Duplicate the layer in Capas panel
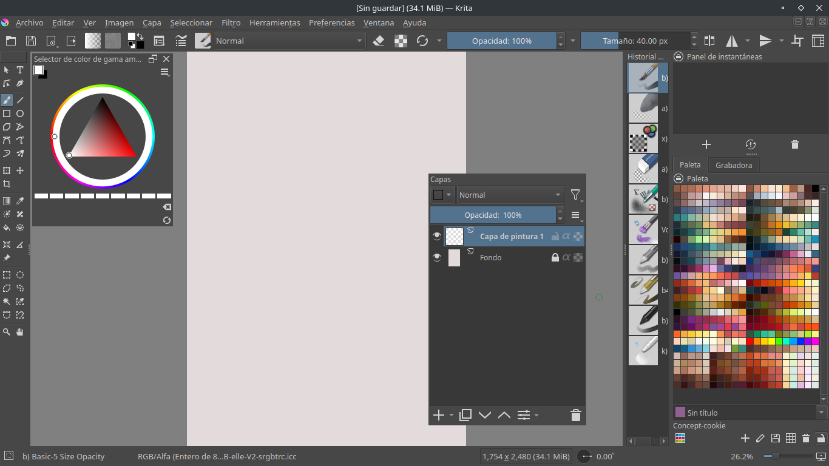 tap(465, 415)
